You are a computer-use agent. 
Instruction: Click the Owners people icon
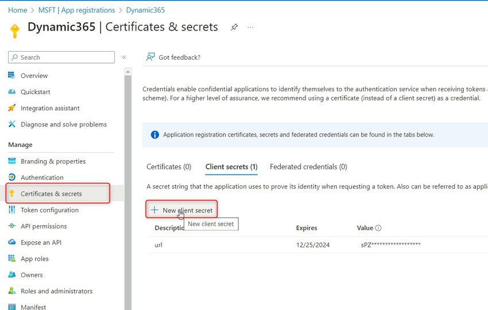point(11,274)
